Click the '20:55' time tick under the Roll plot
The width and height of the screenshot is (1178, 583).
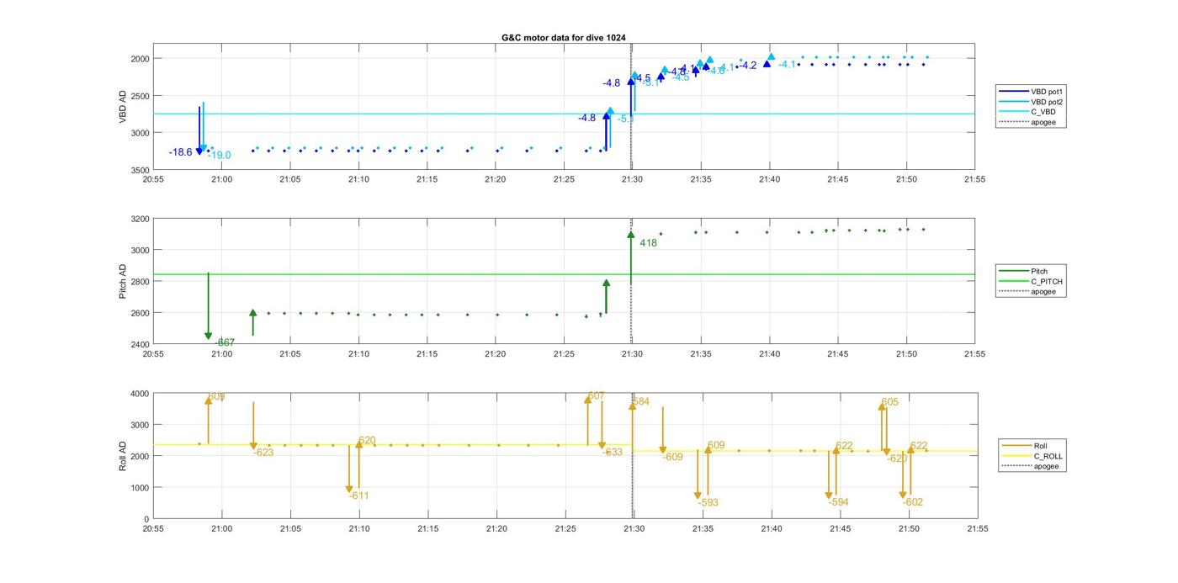[x=153, y=529]
